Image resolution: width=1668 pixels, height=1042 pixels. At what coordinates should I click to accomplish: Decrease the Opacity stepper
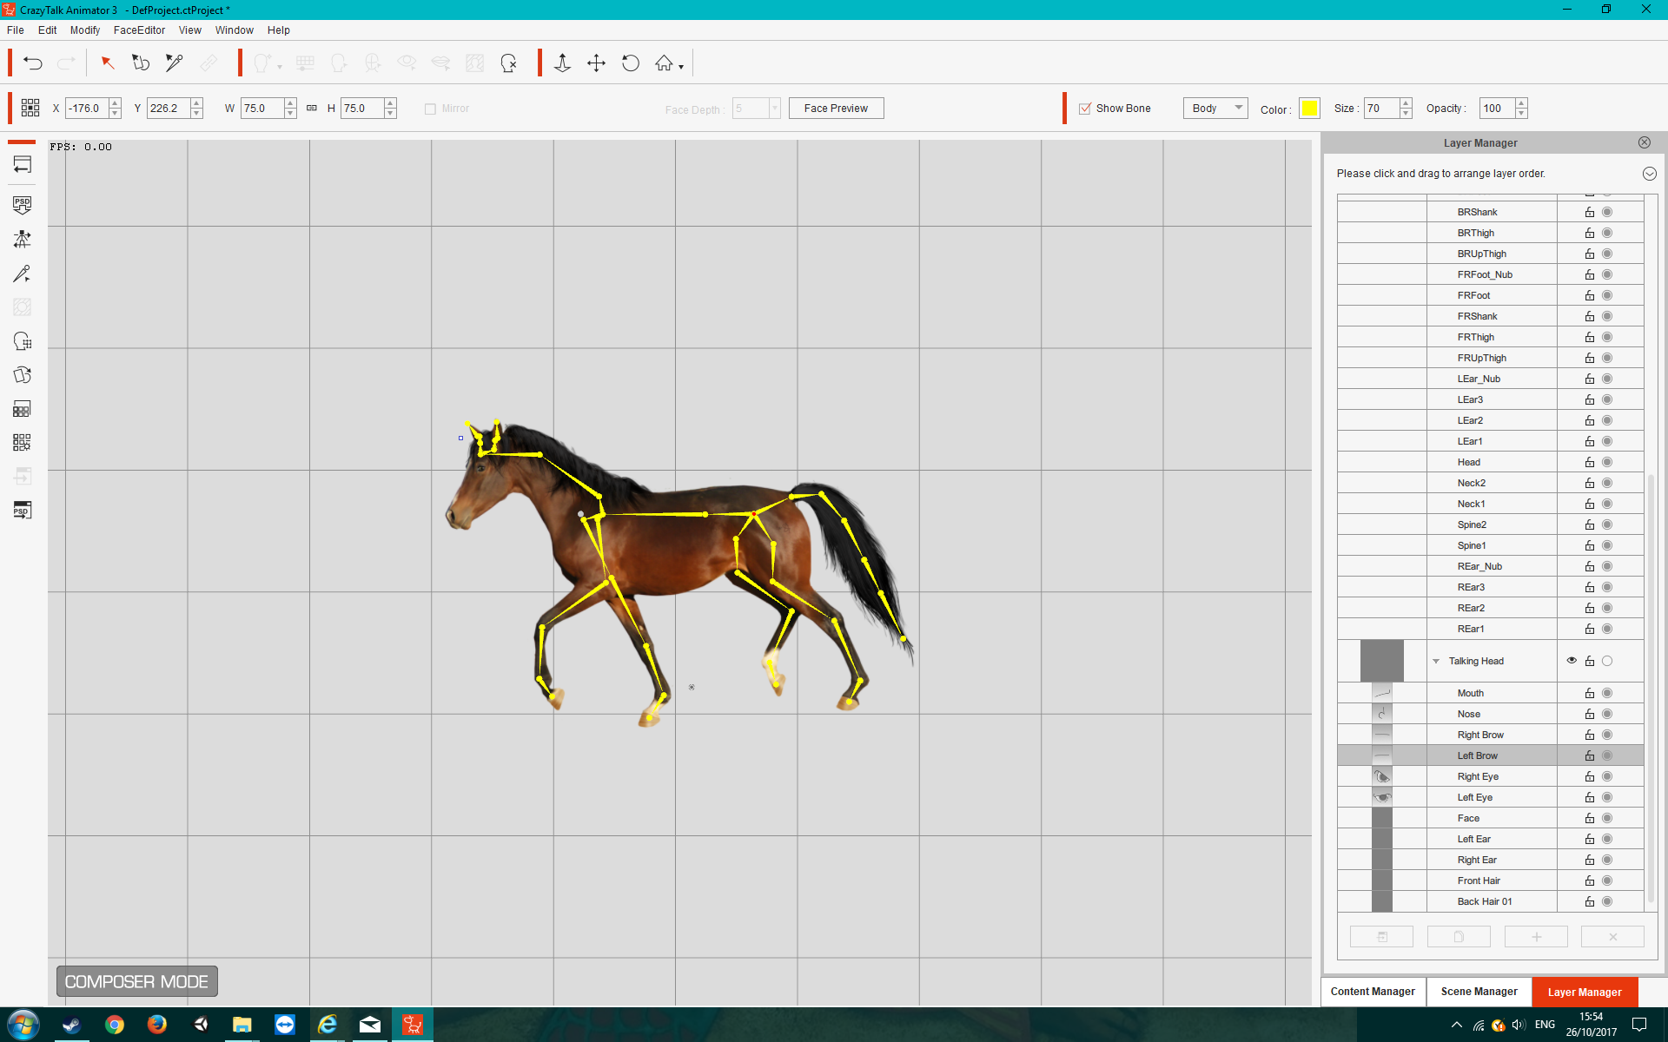tap(1521, 113)
